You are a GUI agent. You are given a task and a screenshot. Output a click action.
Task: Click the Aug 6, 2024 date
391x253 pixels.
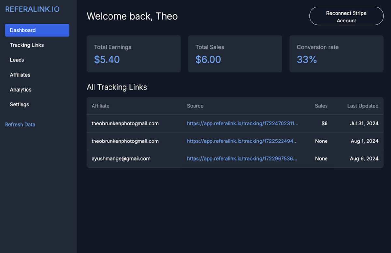pyautogui.click(x=364, y=159)
